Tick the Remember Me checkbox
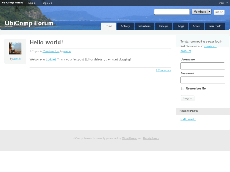 183,88
